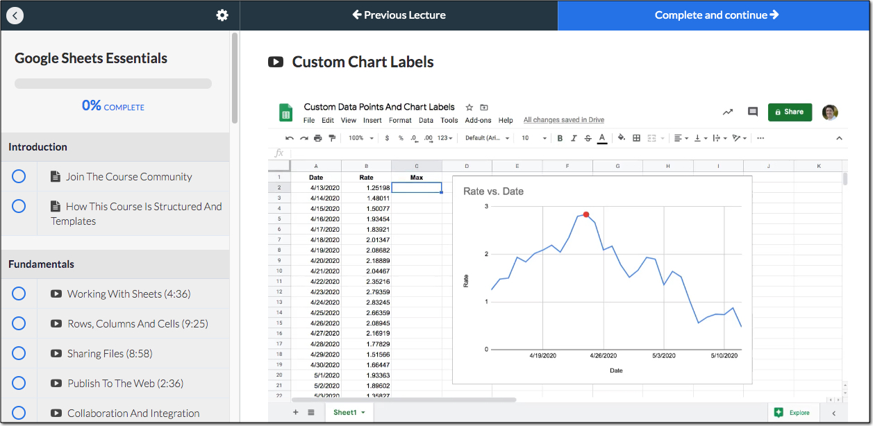Open the all sheets list icon
The width and height of the screenshot is (873, 426).
(x=311, y=412)
